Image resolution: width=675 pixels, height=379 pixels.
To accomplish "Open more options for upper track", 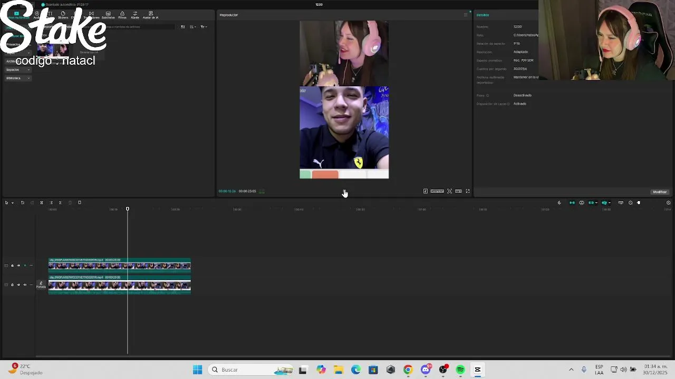I will pos(31,265).
